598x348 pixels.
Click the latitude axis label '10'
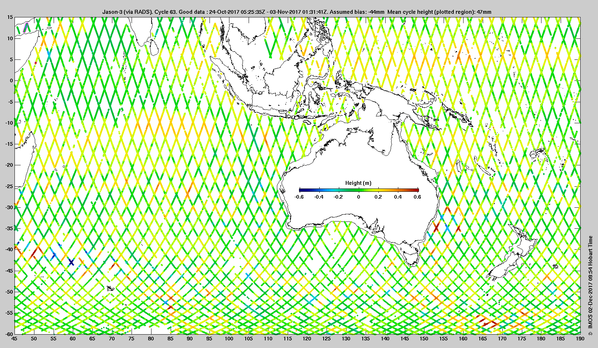(x=10, y=38)
